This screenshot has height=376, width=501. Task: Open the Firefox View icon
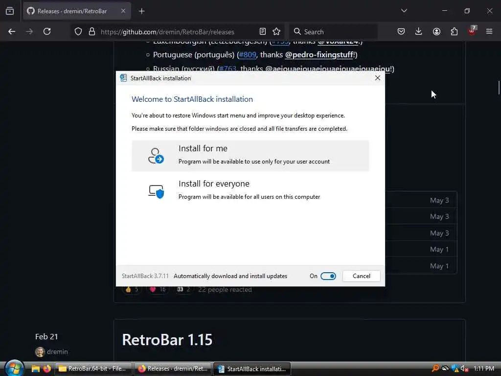[10, 11]
